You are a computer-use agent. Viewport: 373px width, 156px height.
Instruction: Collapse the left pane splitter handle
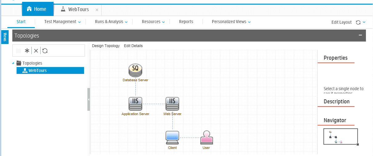(89, 99)
